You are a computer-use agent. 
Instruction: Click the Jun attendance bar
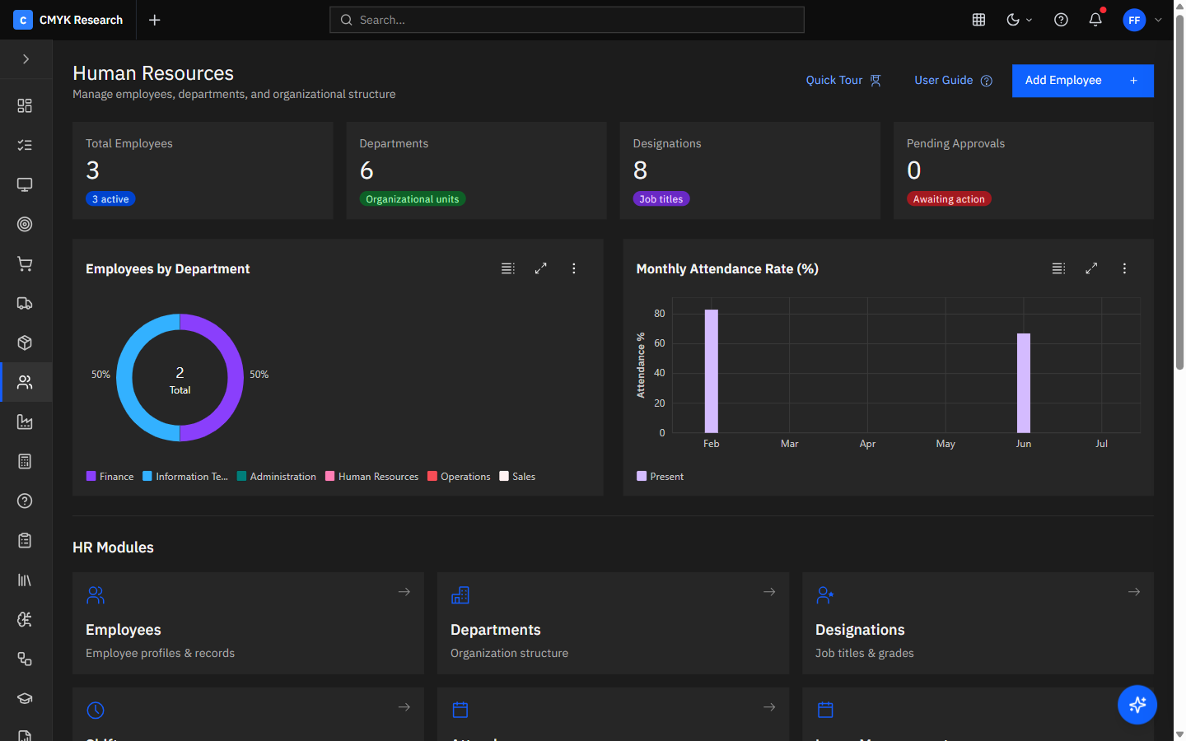tap(1024, 383)
